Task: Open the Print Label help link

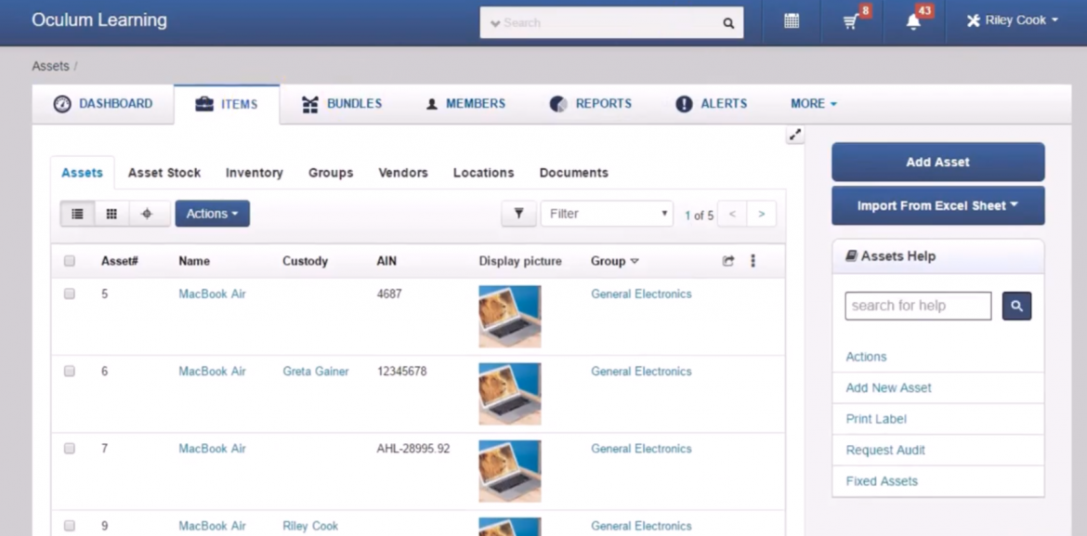Action: coord(874,418)
